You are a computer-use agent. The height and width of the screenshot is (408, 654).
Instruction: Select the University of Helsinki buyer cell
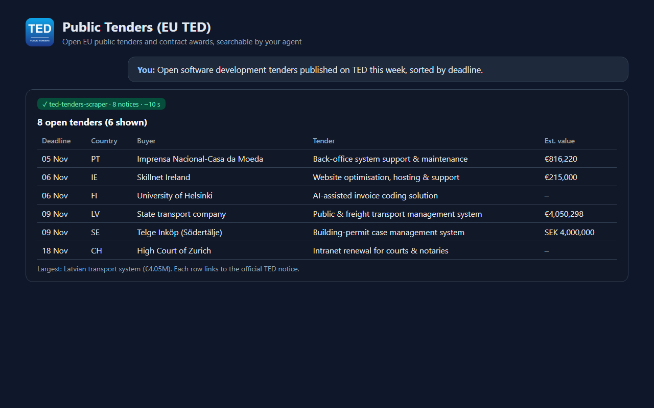coord(175,196)
